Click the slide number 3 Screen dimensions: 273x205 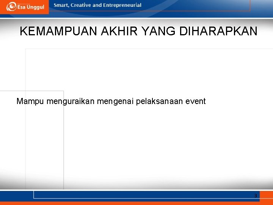pyautogui.click(x=256, y=196)
